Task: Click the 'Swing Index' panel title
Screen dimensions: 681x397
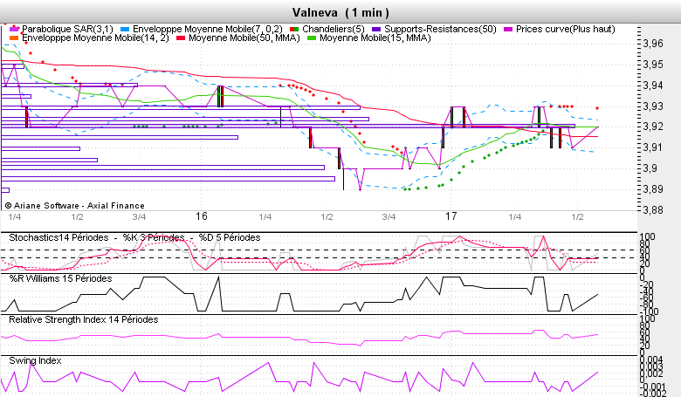Action: 35,360
